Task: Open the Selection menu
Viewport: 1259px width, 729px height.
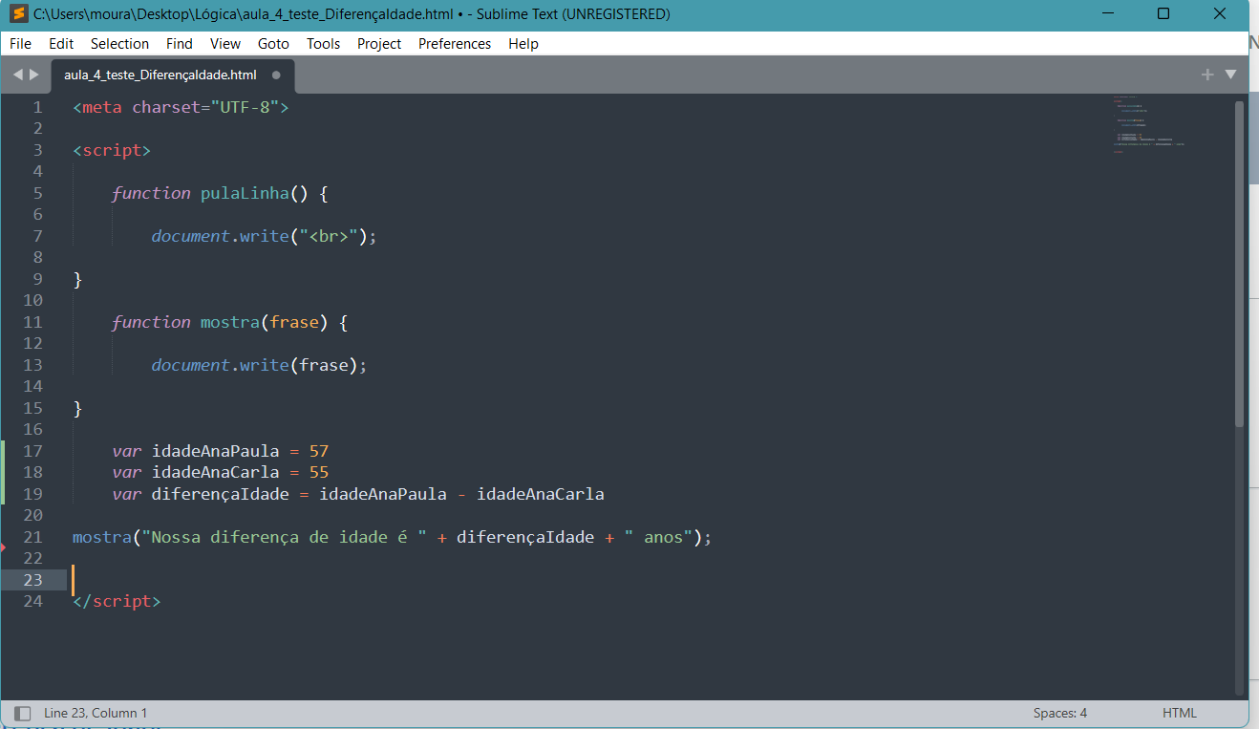Action: 119,44
